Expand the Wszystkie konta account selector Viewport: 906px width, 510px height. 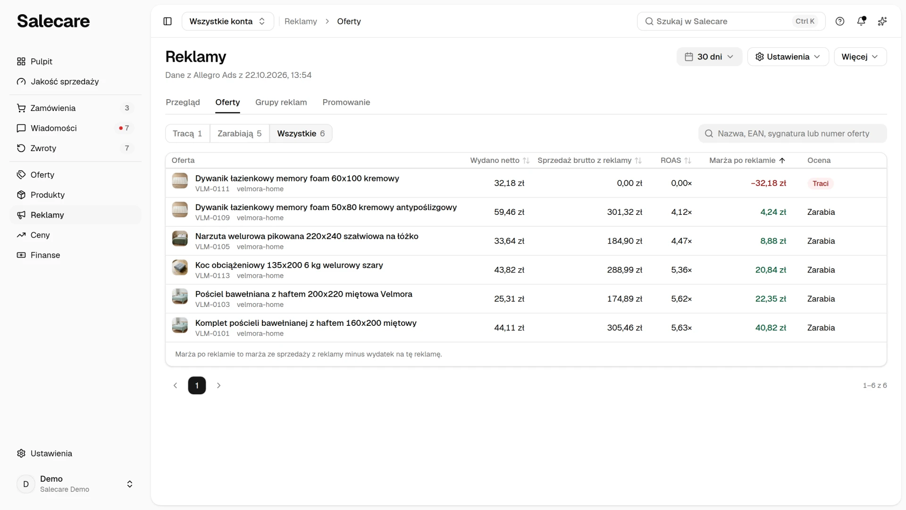click(227, 21)
